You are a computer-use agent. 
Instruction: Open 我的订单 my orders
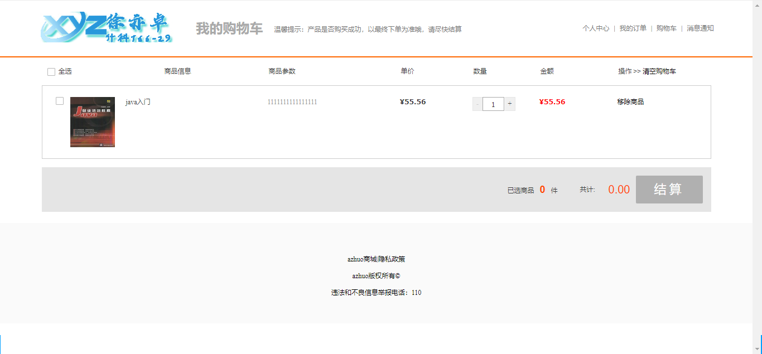(633, 28)
